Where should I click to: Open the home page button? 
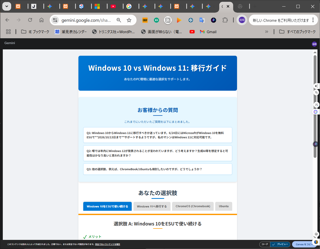click(x=41, y=20)
